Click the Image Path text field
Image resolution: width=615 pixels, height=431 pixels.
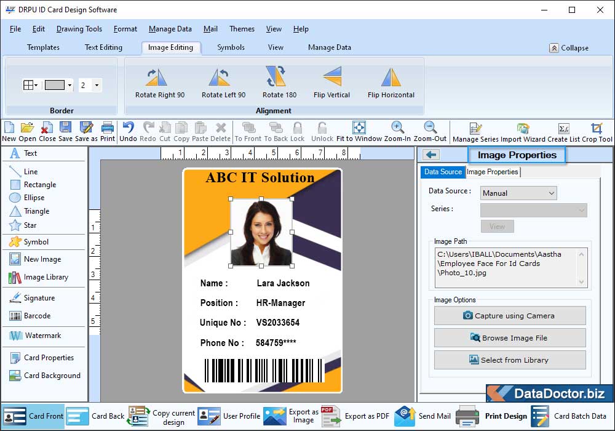(x=510, y=268)
